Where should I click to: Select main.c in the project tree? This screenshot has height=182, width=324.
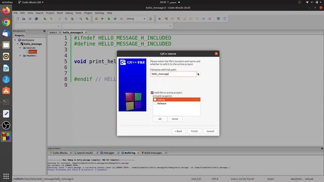pos(32,52)
